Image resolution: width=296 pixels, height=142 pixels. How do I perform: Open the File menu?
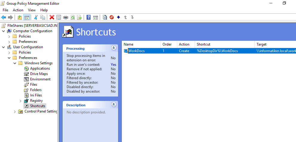click(x=5, y=10)
